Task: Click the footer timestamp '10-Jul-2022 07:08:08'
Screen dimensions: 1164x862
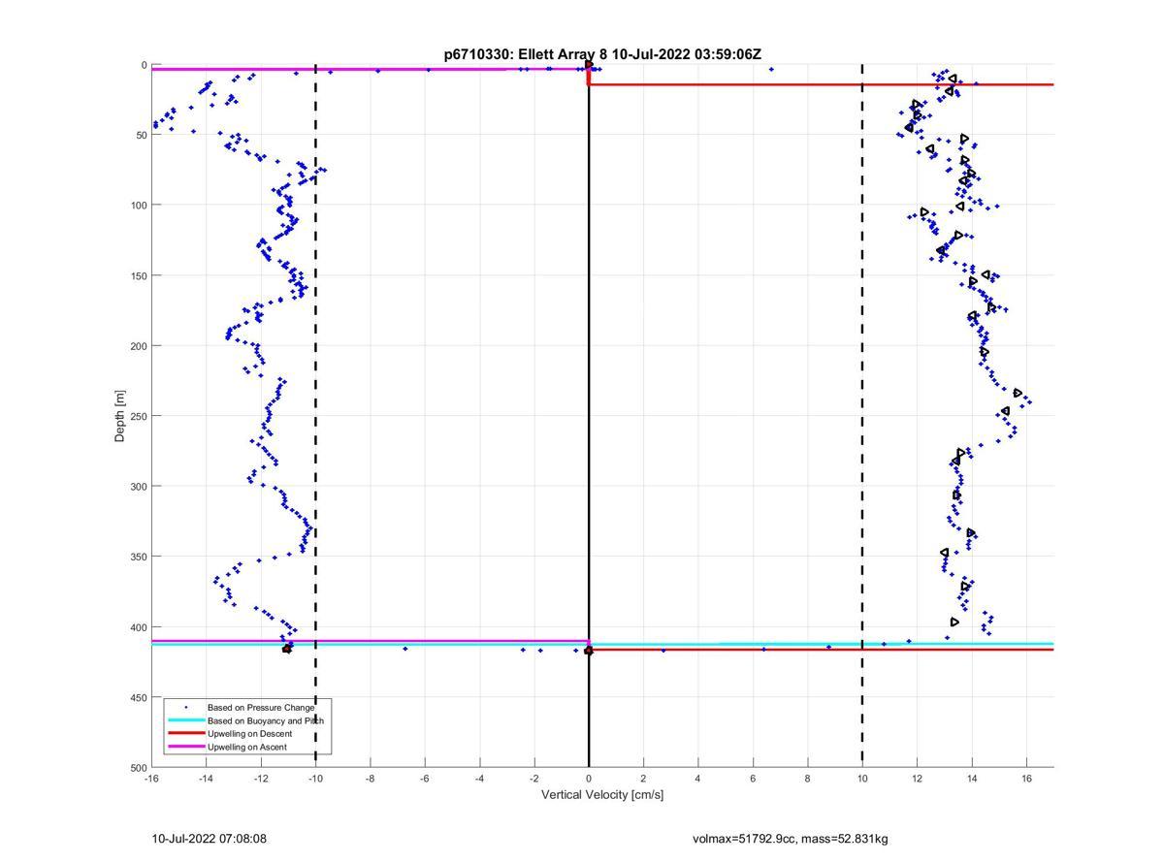Action: tap(210, 839)
